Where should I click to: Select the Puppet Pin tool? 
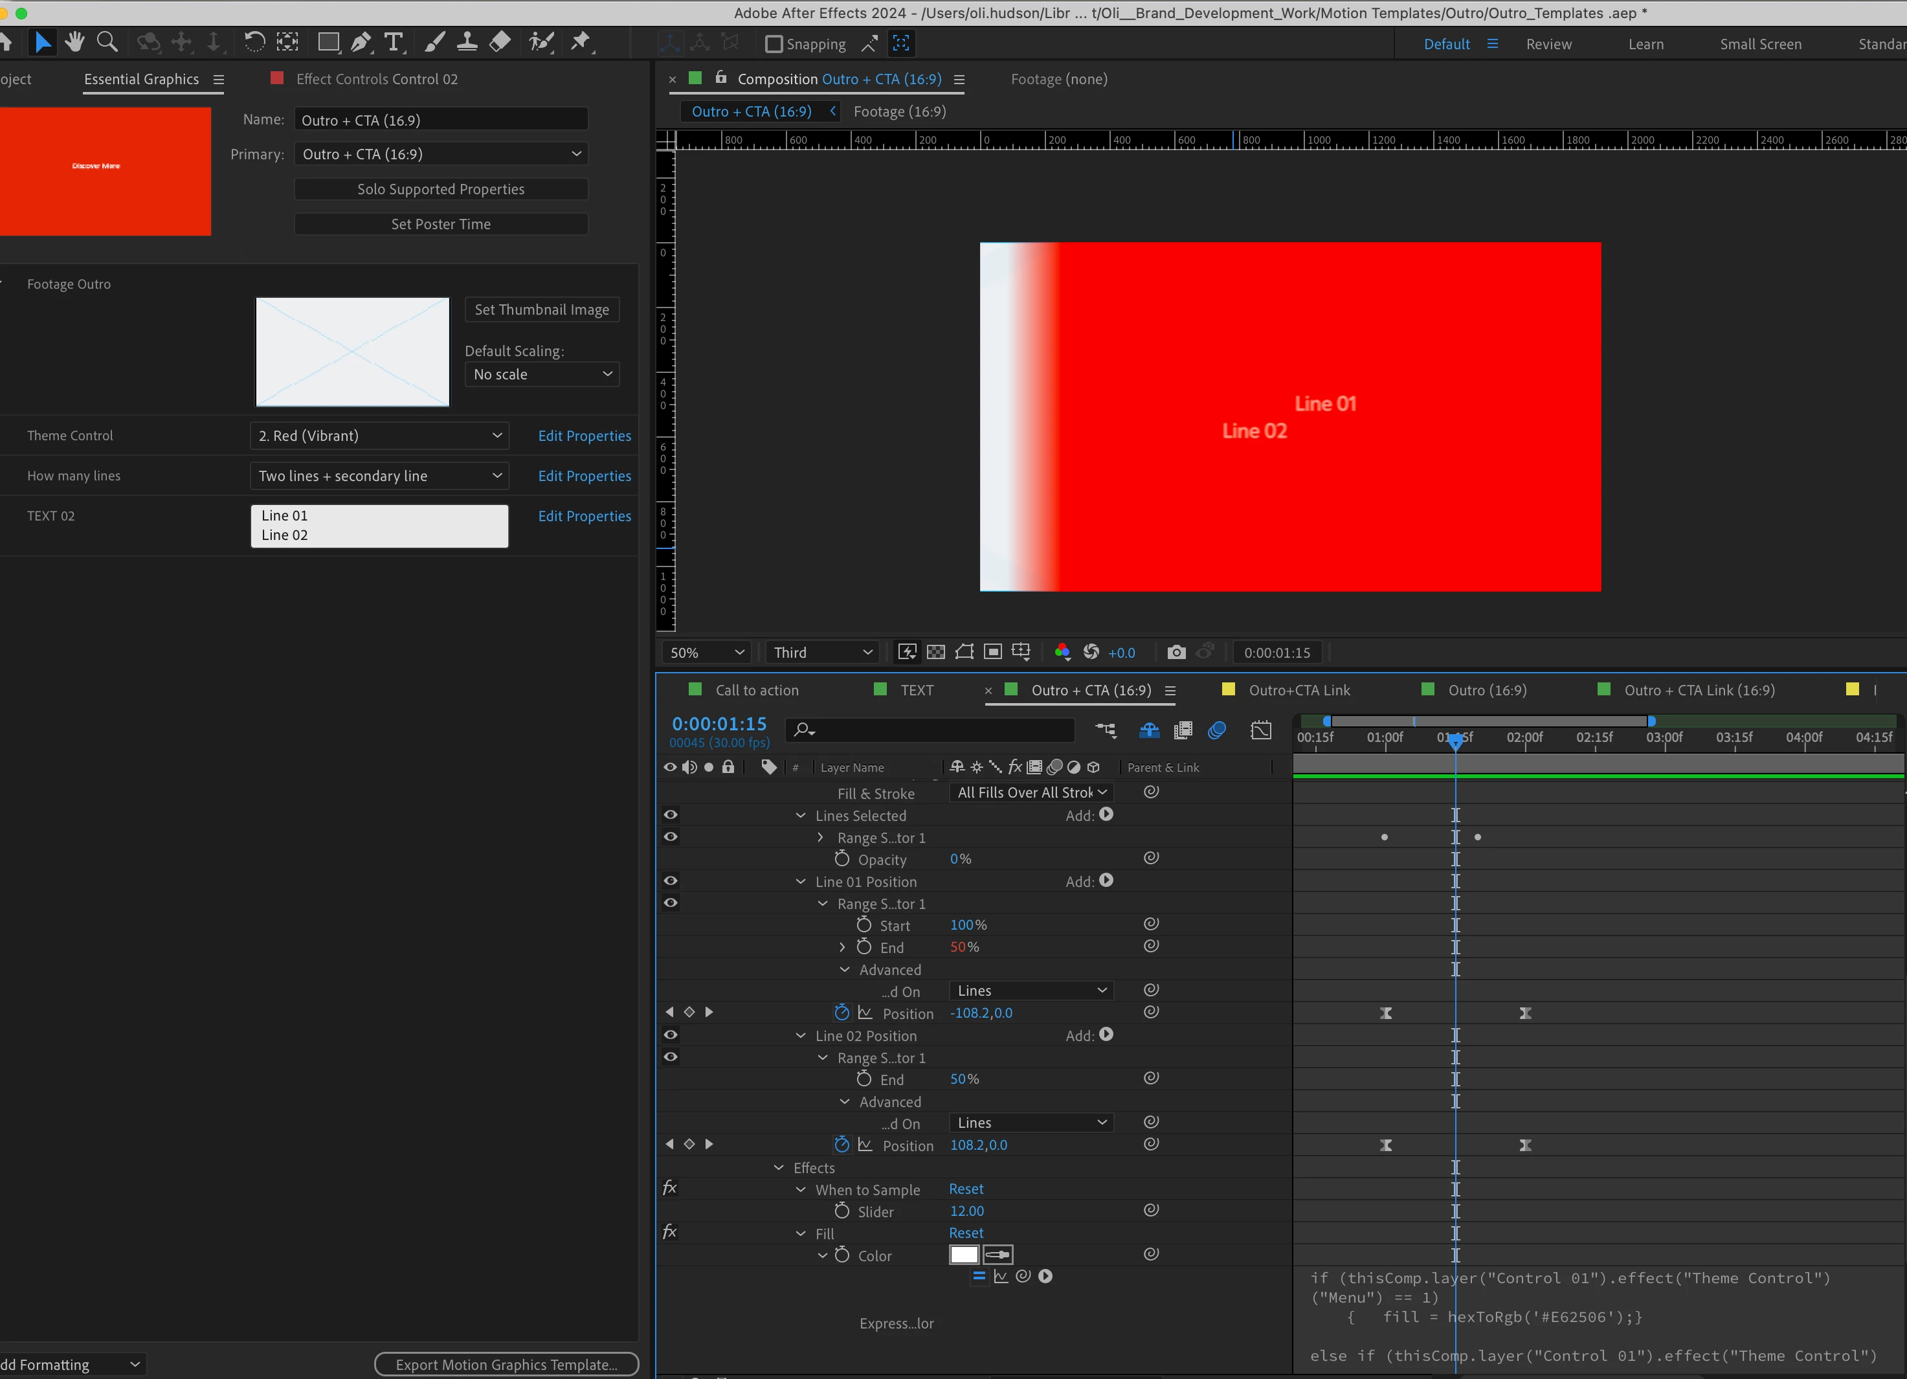580,42
